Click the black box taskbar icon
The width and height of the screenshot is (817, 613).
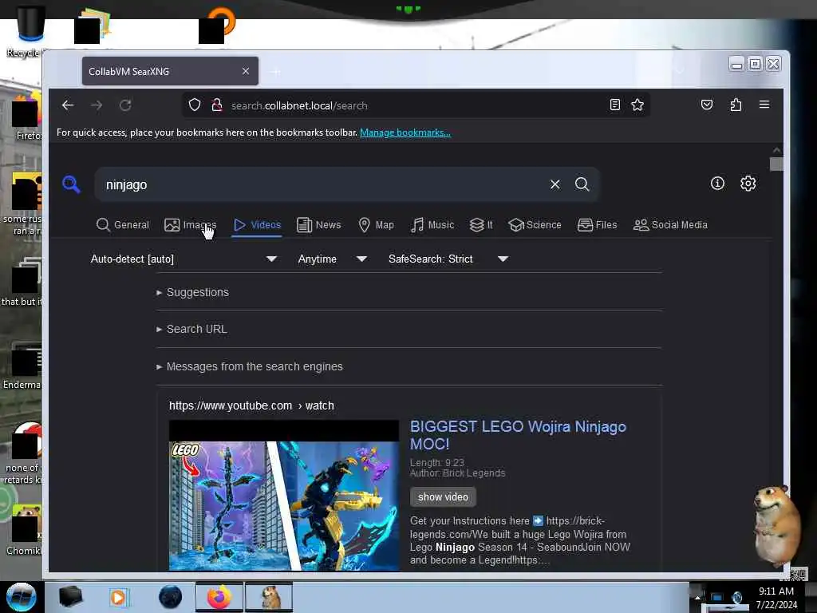[x=70, y=597]
